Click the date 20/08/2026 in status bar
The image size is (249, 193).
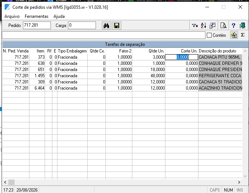27,190
